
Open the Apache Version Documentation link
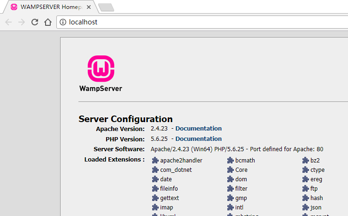198,129
